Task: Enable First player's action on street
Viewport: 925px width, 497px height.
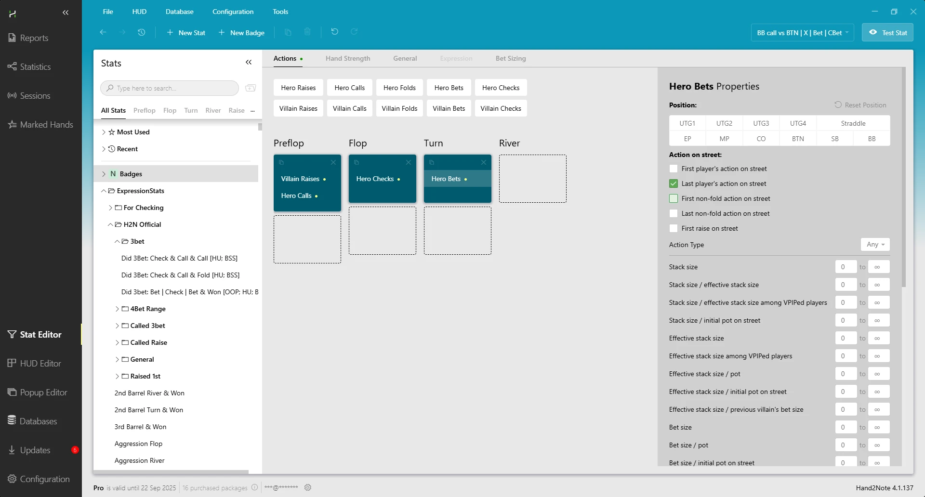Action: pyautogui.click(x=674, y=169)
